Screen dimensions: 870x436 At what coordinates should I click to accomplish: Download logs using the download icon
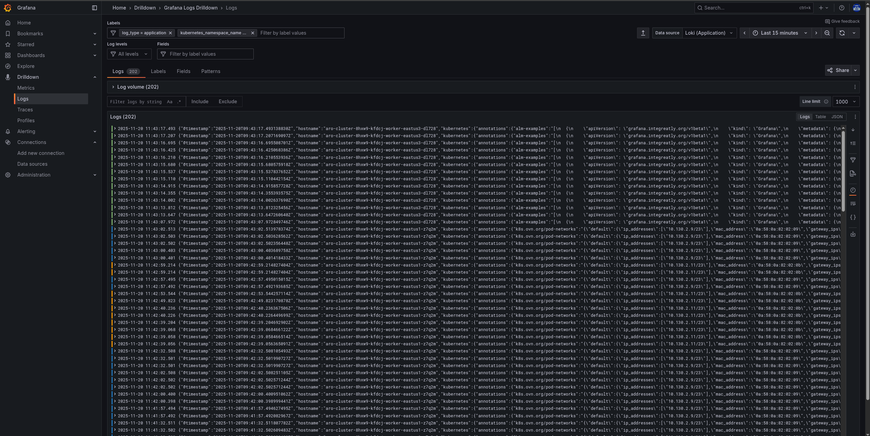854,234
